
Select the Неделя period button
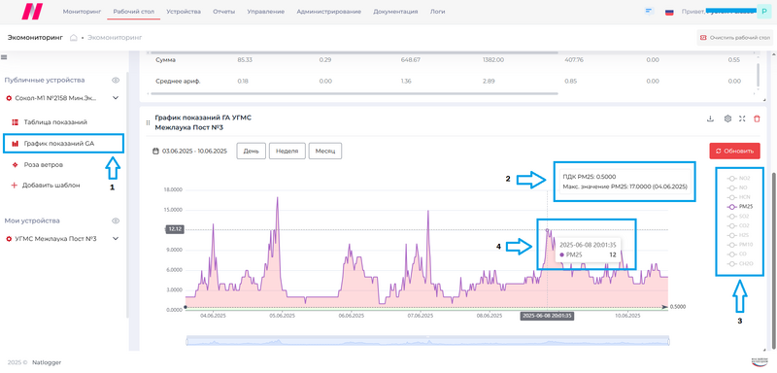click(x=287, y=152)
